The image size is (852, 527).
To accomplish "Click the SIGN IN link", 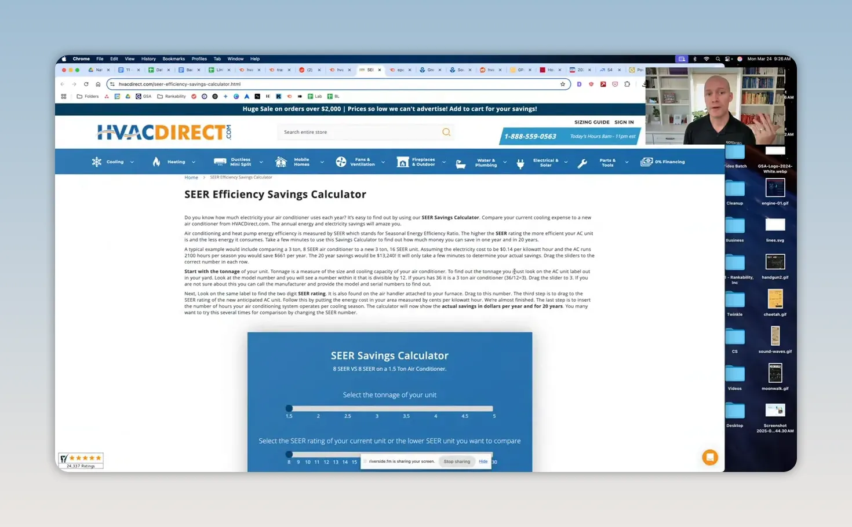I will click(624, 122).
